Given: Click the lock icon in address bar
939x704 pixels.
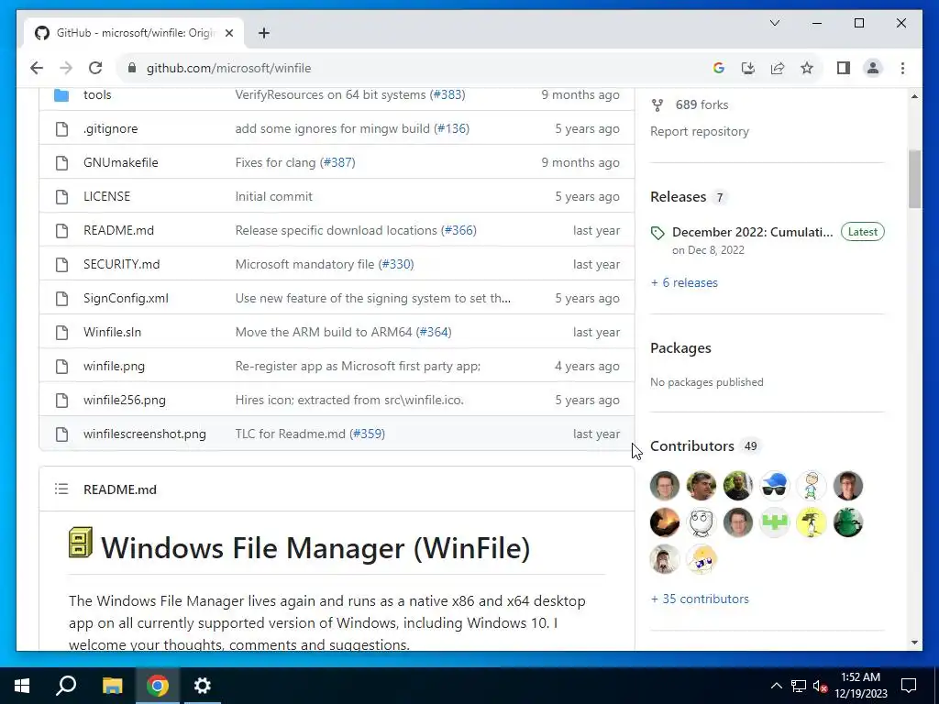Looking at the screenshot, I should (x=132, y=68).
